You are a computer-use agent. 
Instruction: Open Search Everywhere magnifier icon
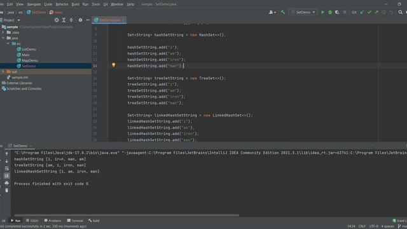pyautogui.click(x=400, y=12)
